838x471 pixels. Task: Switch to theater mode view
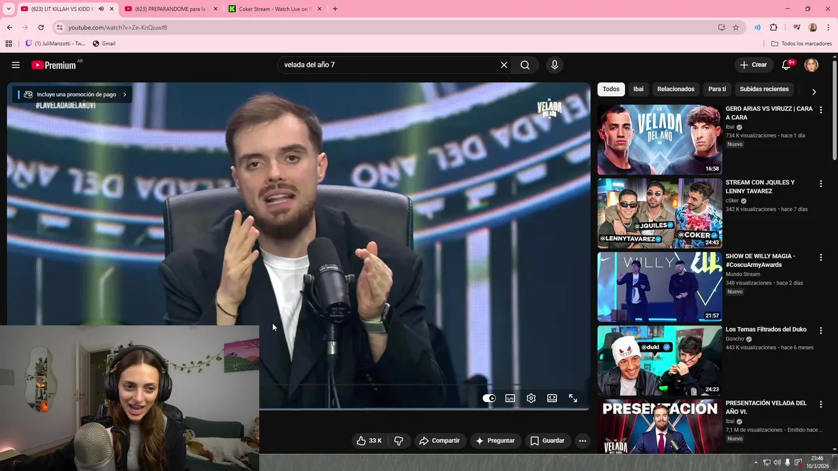(552, 398)
